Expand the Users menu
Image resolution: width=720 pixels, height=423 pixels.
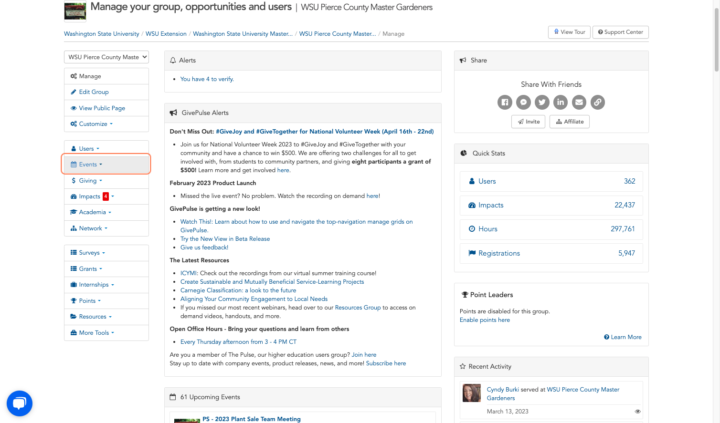tap(106, 148)
